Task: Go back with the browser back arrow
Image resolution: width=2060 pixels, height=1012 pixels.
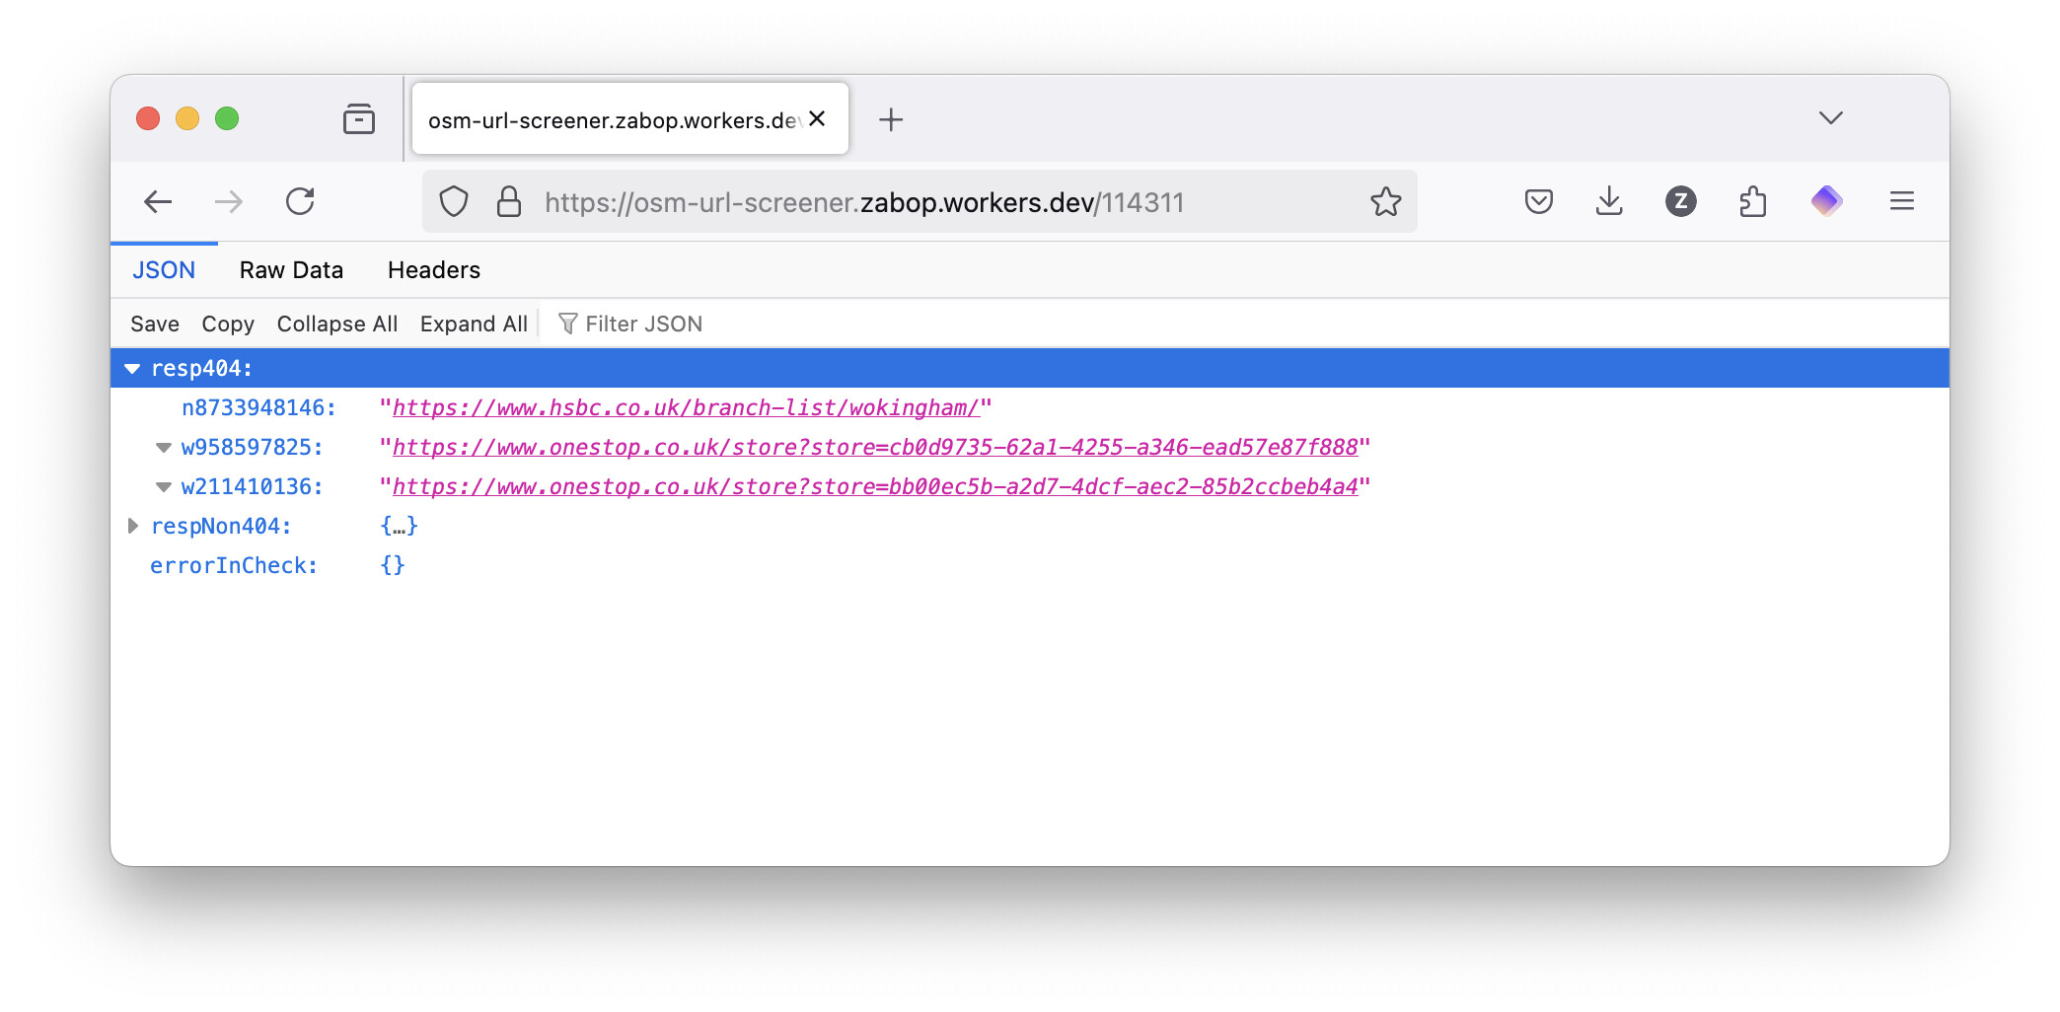Action: (158, 202)
